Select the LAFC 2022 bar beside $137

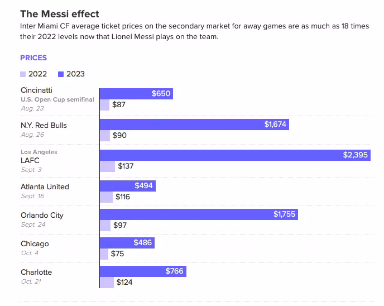pos(107,166)
